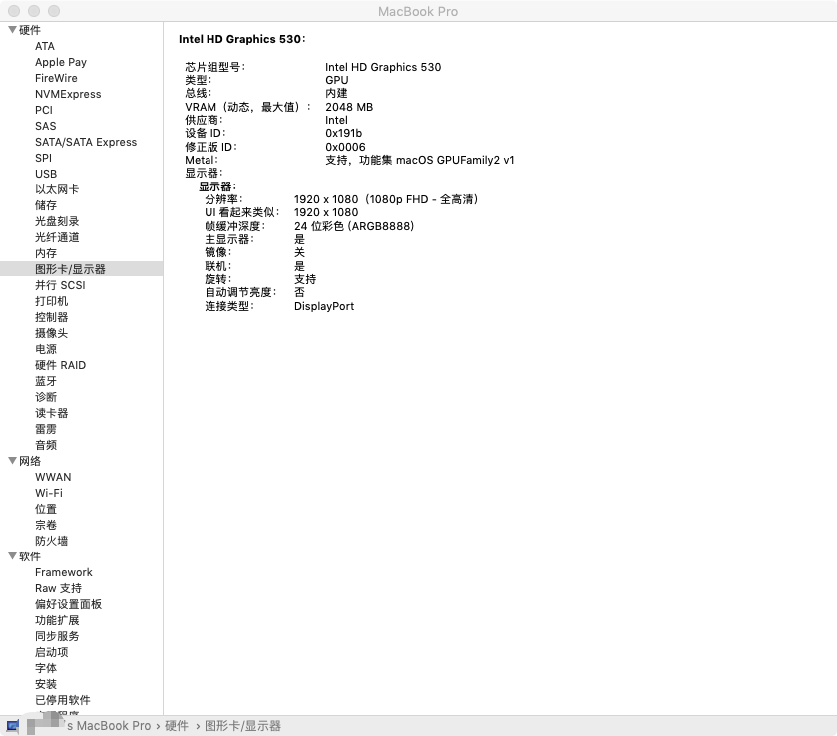Collapse the 网络 section triangle
Viewport: 837px width, 736px height.
[x=12, y=460]
